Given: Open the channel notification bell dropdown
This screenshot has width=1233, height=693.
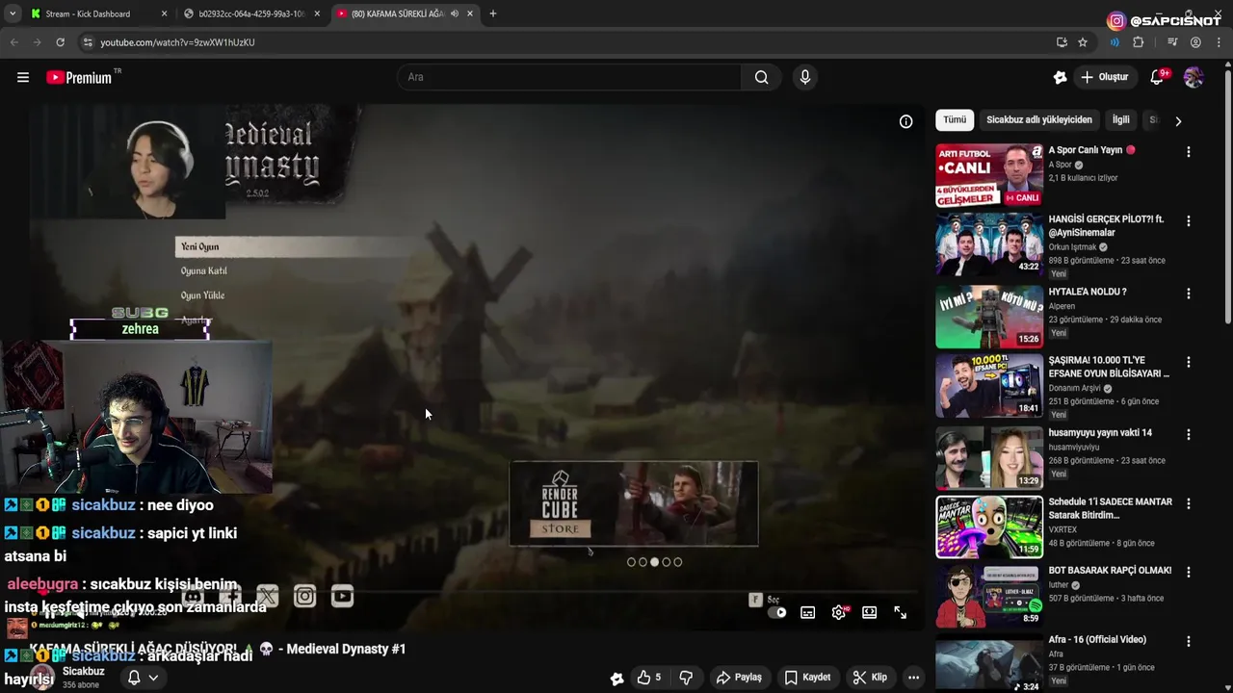Looking at the screenshot, I should [x=142, y=678].
